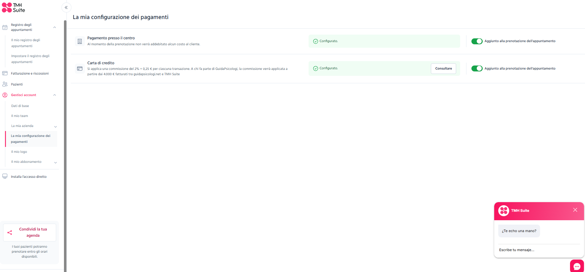This screenshot has height=272, width=585.
Task: Click the check icon in Pagamento presso il centro status
Action: (315, 41)
